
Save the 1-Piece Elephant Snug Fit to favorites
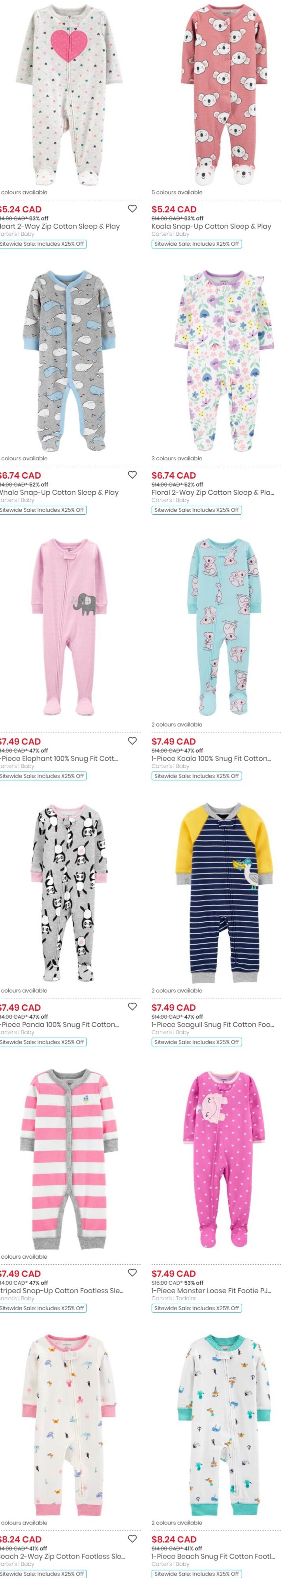(132, 740)
